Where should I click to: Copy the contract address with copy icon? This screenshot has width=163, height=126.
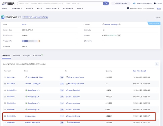click(x=120, y=25)
